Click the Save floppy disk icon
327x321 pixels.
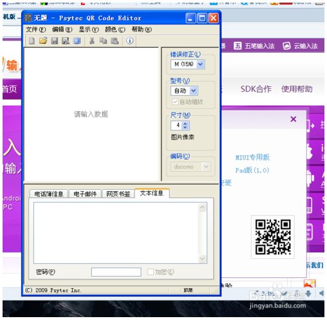[x=55, y=41]
